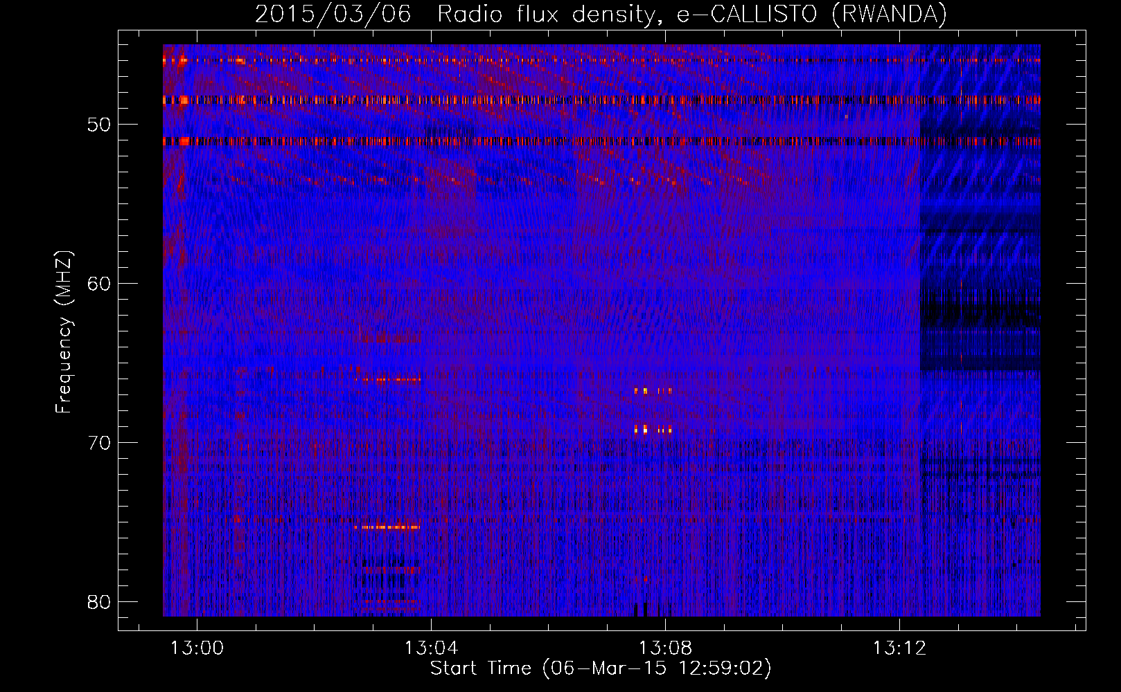
Task: Click the Start Time axis caption
Action: pyautogui.click(x=601, y=668)
